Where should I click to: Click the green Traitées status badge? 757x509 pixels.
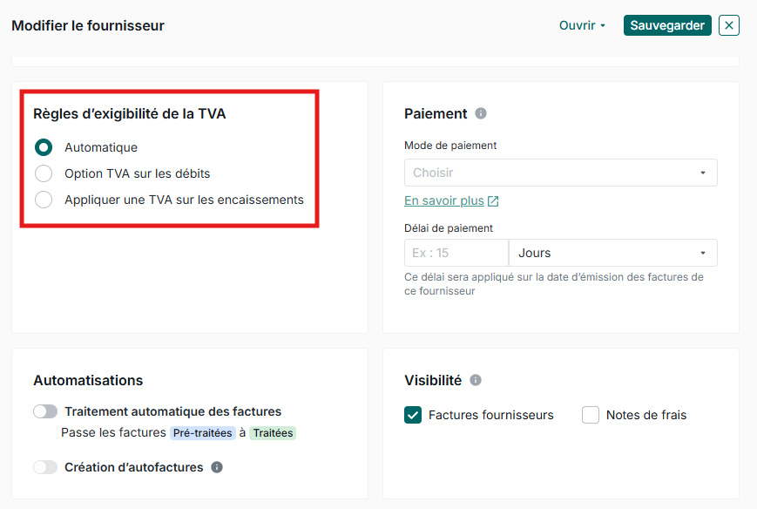coord(273,432)
